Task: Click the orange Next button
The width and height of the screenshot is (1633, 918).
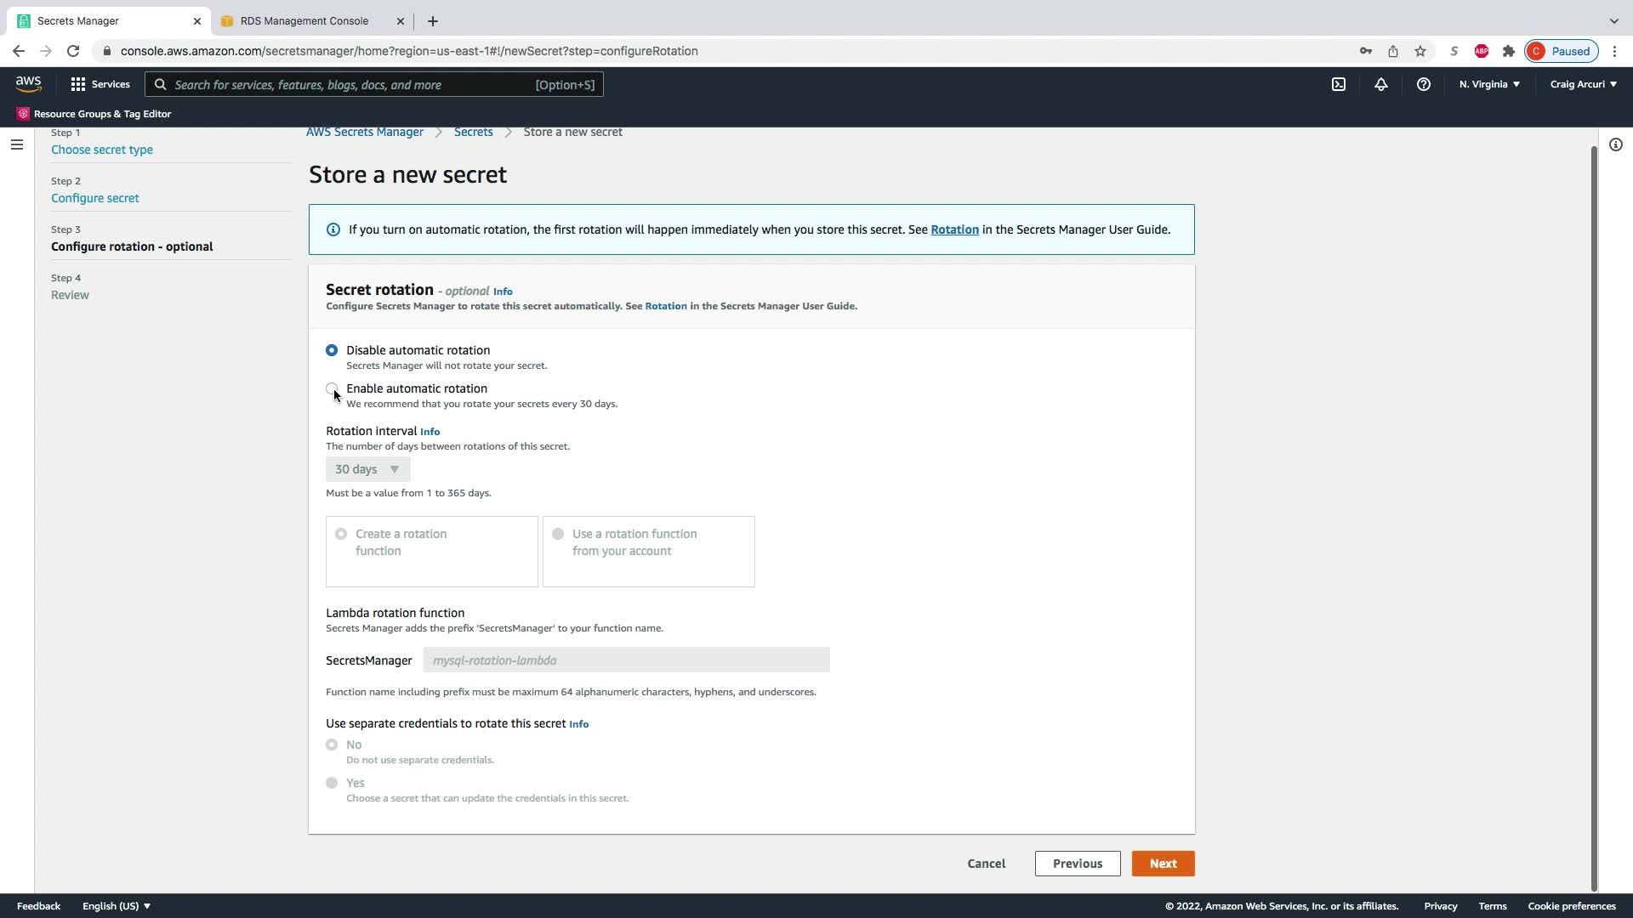Action: click(1163, 864)
